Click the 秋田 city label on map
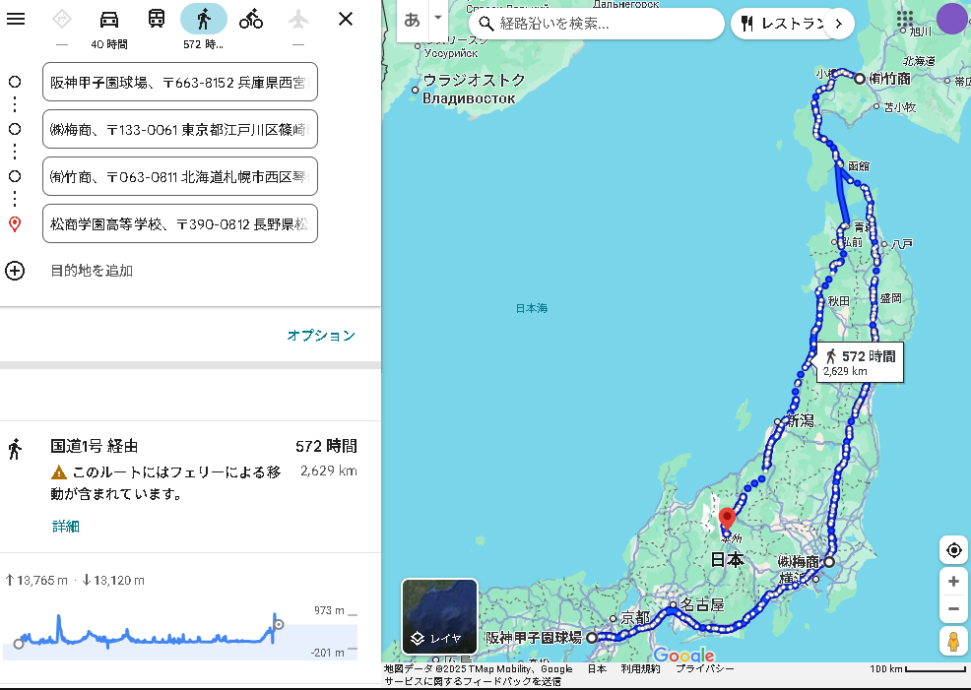The image size is (971, 690). coord(838,301)
